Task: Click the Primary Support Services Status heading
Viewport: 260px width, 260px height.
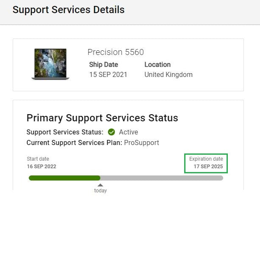Action: (102, 118)
